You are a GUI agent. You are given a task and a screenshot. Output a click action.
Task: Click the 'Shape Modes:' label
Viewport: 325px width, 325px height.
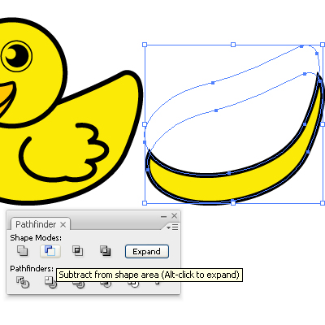(x=36, y=238)
